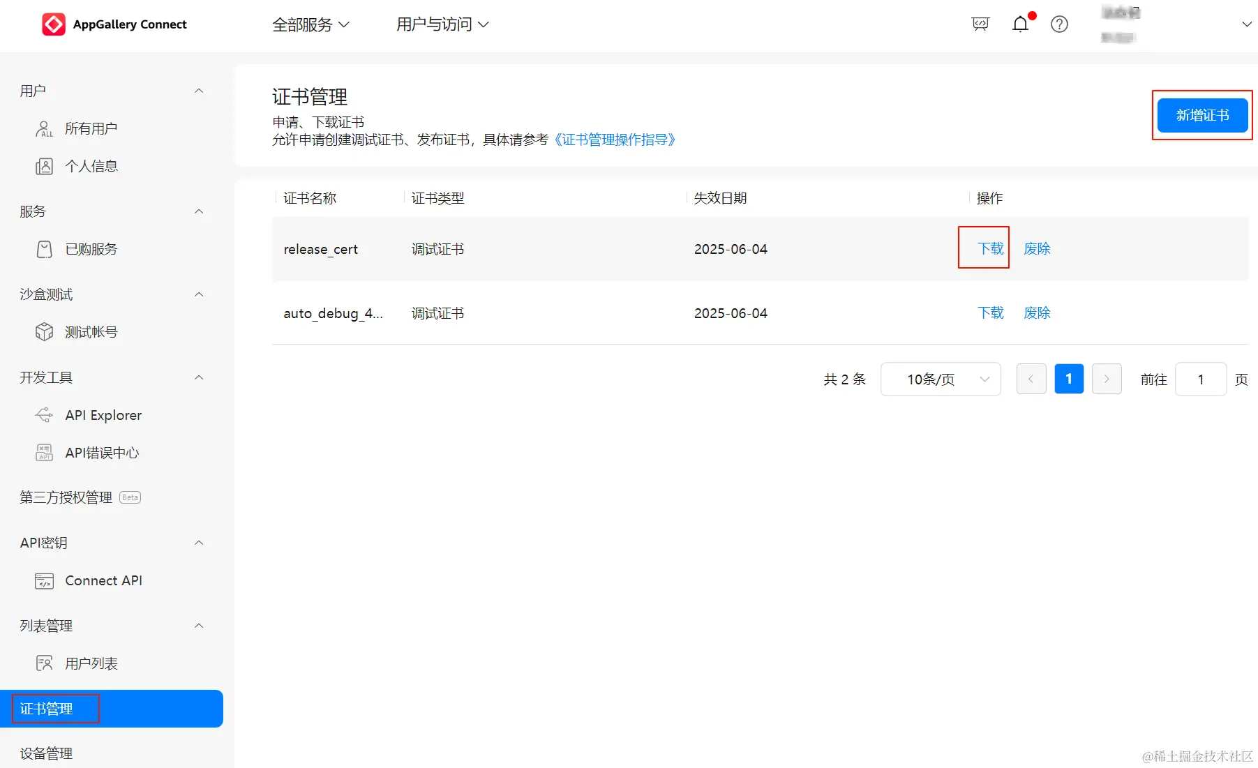
Task: Download the auto_debug_4... certificate
Action: [990, 313]
